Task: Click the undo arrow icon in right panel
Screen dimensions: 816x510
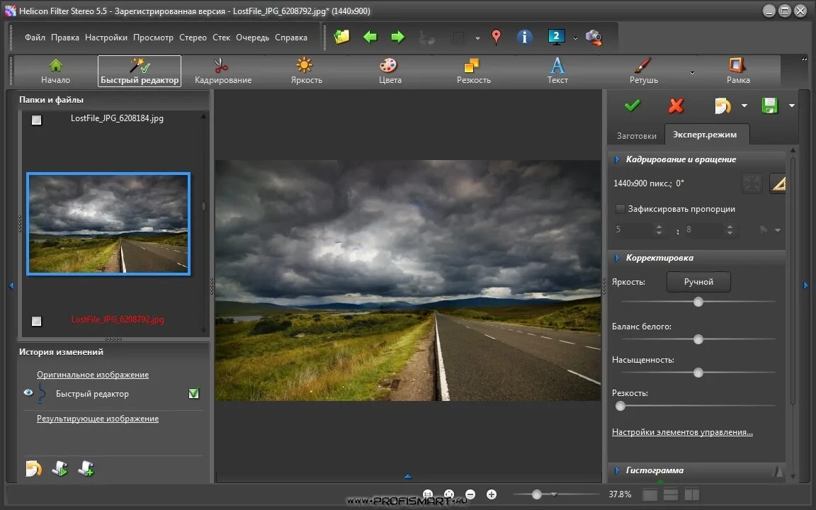Action: pyautogui.click(x=722, y=106)
